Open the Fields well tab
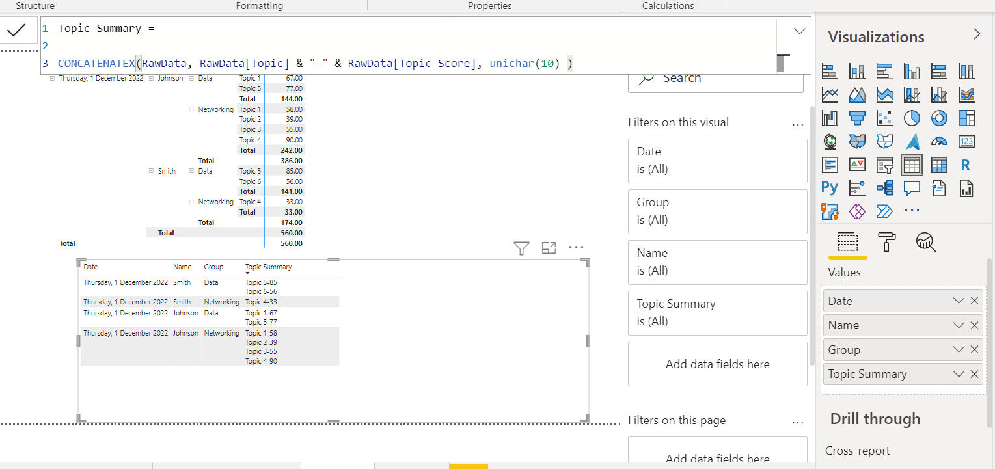 tap(847, 242)
